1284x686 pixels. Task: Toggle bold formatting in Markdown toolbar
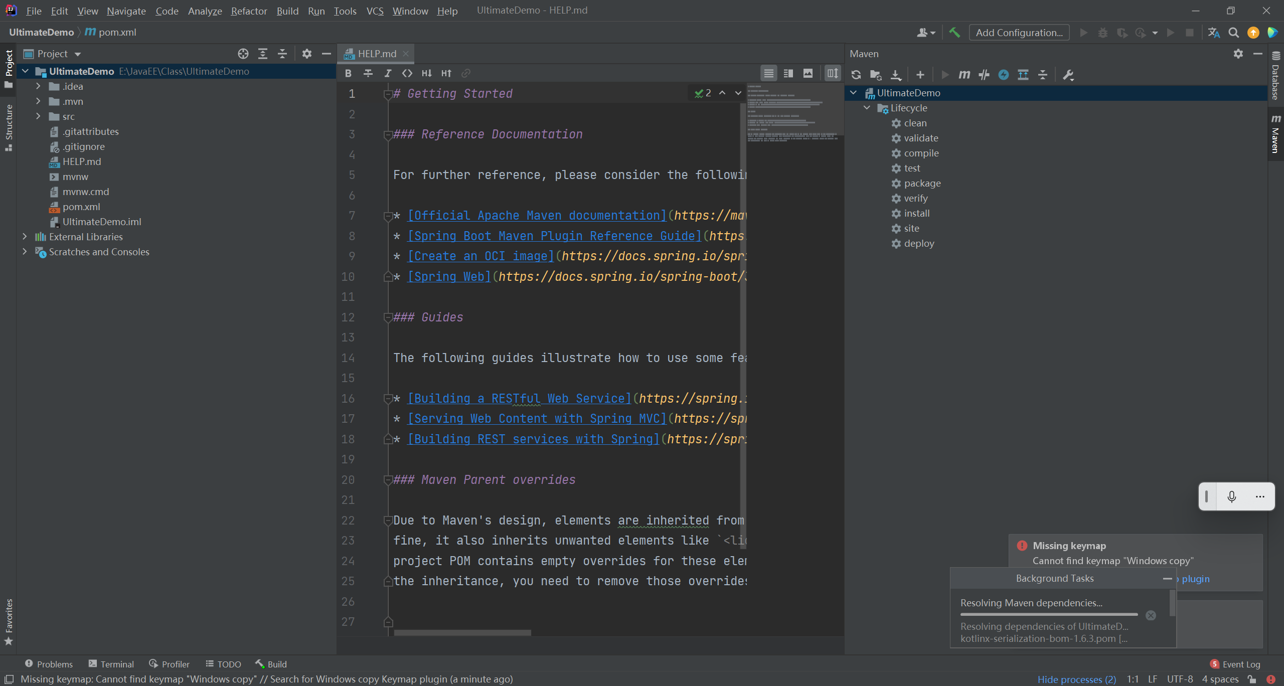pos(349,73)
